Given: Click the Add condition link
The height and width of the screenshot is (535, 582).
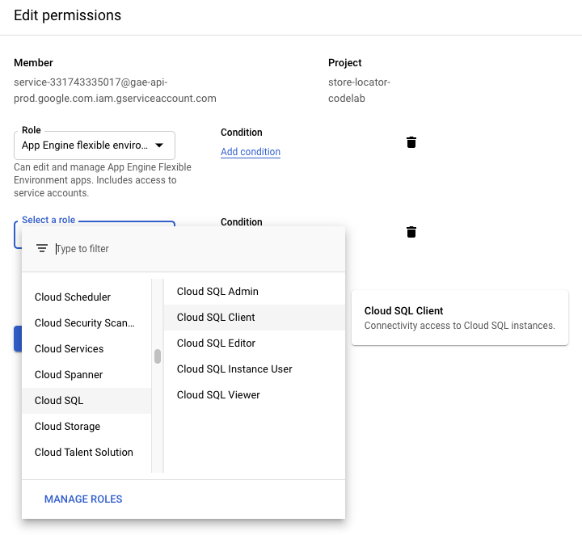Looking at the screenshot, I should tap(251, 152).
